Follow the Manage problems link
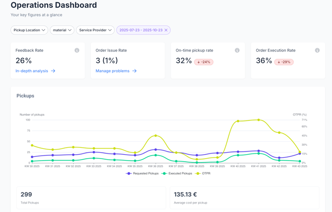332x212 pixels. pos(112,71)
